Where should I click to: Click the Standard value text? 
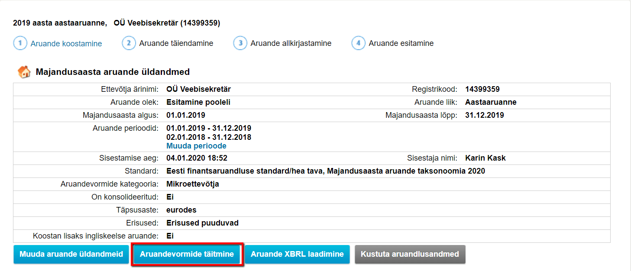pos(326,171)
